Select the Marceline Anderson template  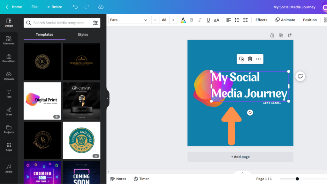pos(81,62)
